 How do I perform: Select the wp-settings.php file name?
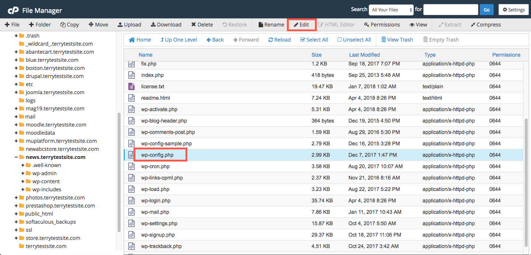pos(159,223)
